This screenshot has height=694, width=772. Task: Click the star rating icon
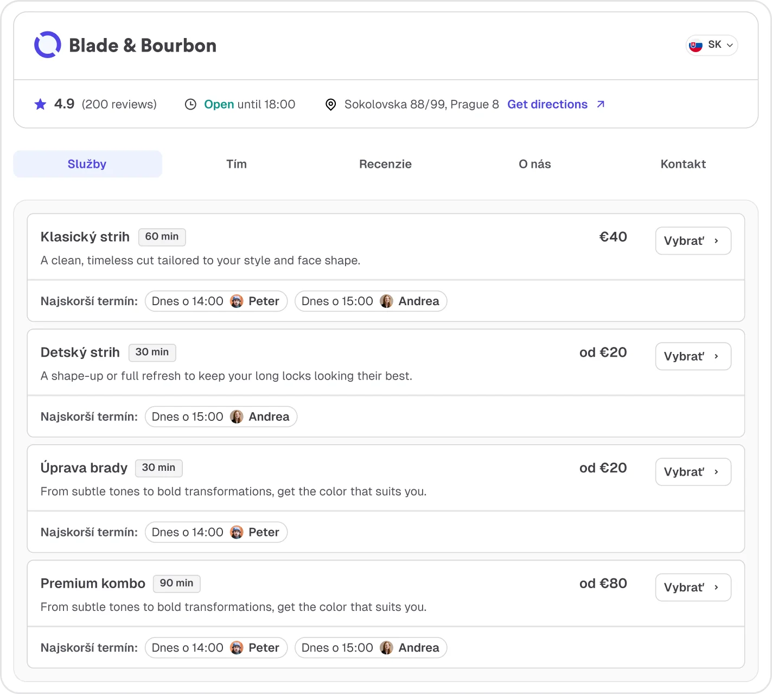pyautogui.click(x=40, y=104)
